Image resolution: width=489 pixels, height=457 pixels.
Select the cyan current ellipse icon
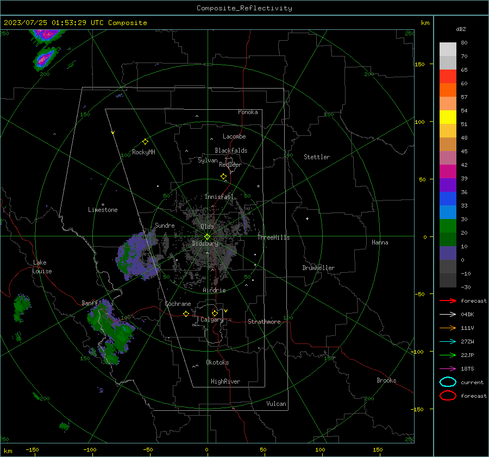point(448,382)
